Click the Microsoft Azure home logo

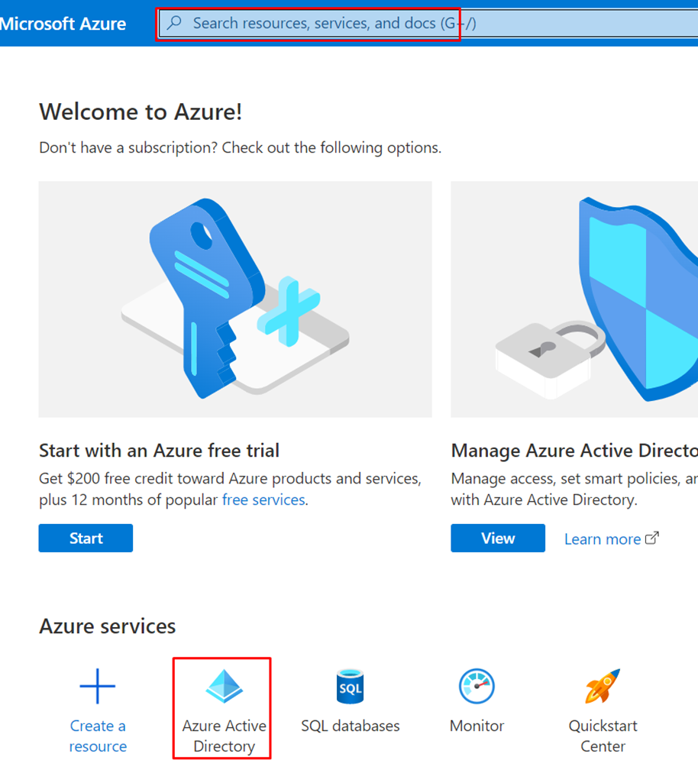[63, 24]
